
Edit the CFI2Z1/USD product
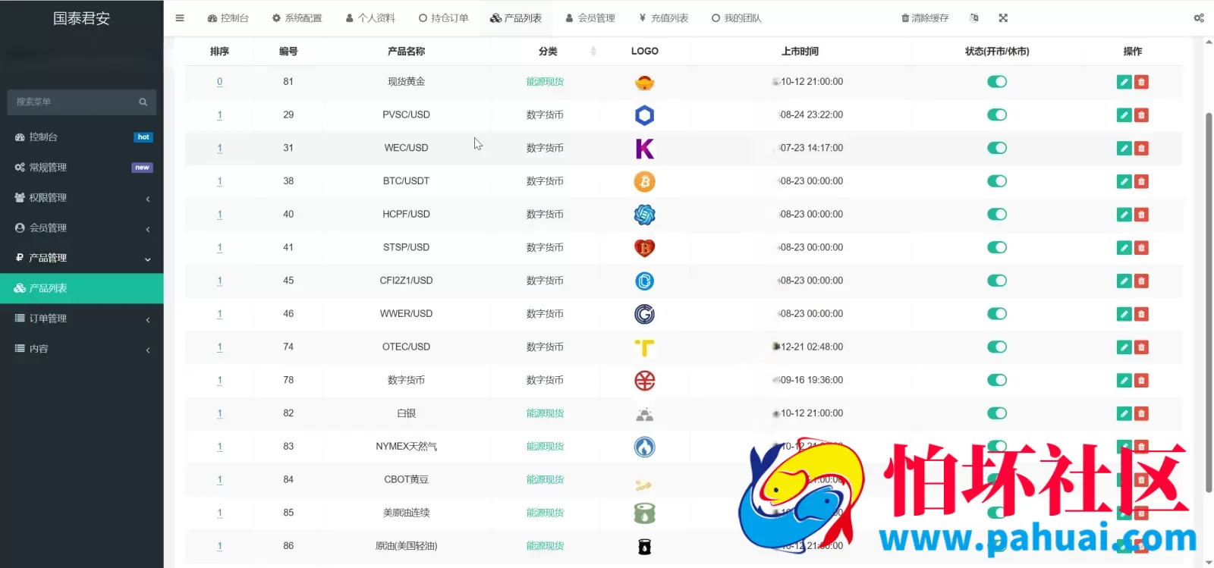click(1124, 281)
